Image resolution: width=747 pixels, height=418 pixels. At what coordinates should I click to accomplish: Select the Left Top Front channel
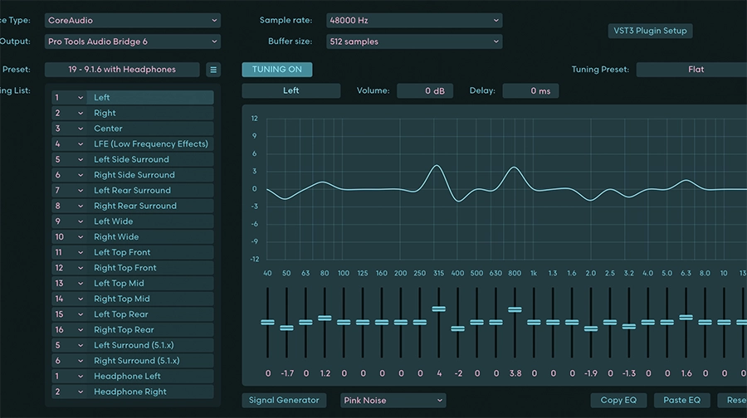149,252
